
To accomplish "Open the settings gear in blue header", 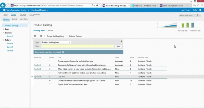I will coord(200,10).
